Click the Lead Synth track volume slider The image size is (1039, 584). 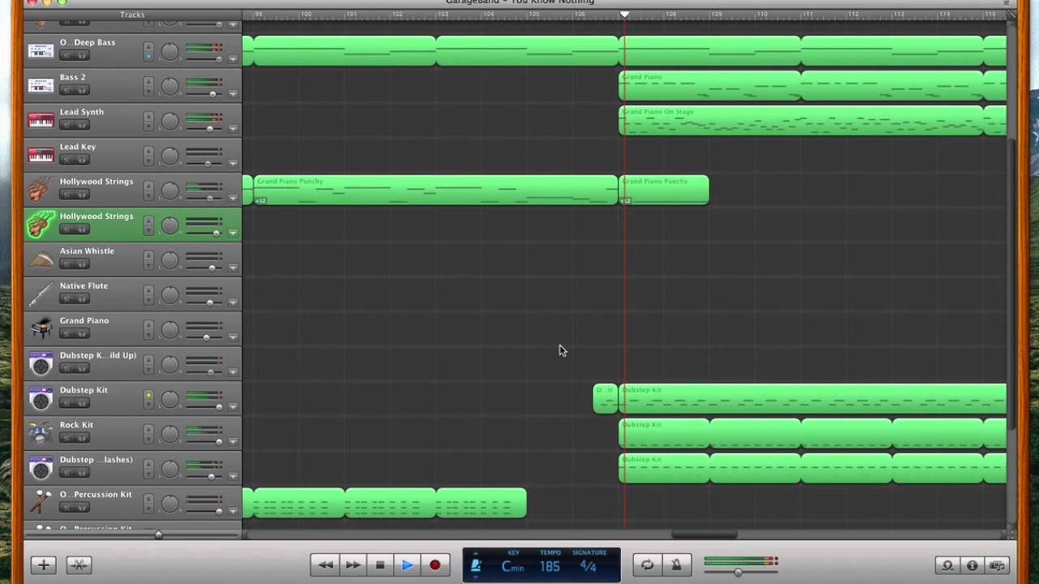pos(209,129)
